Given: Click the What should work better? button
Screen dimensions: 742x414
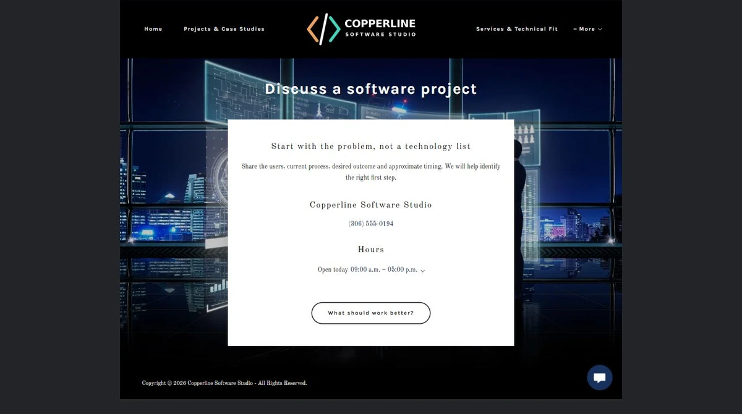Looking at the screenshot, I should point(371,313).
